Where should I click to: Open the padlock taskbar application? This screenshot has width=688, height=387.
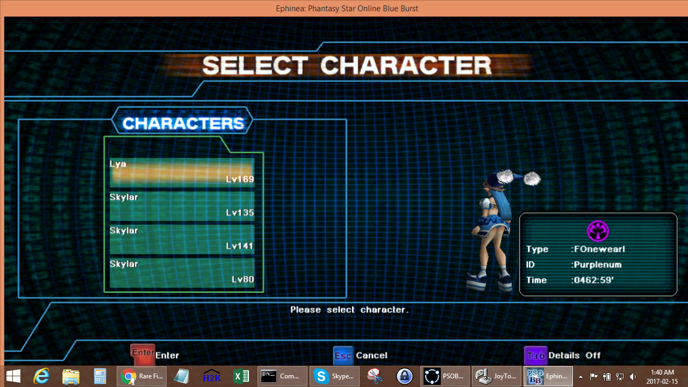coord(404,376)
